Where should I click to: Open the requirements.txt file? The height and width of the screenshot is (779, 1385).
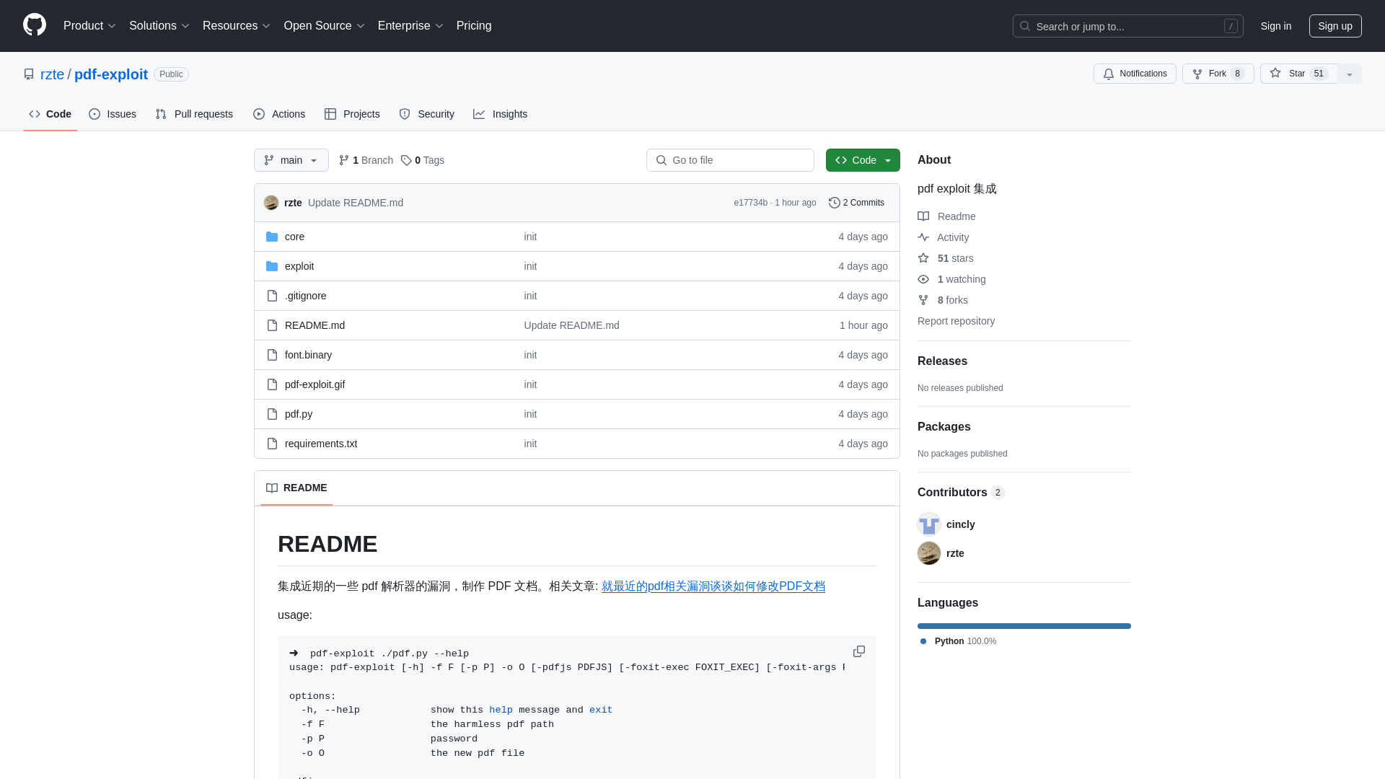point(321,444)
